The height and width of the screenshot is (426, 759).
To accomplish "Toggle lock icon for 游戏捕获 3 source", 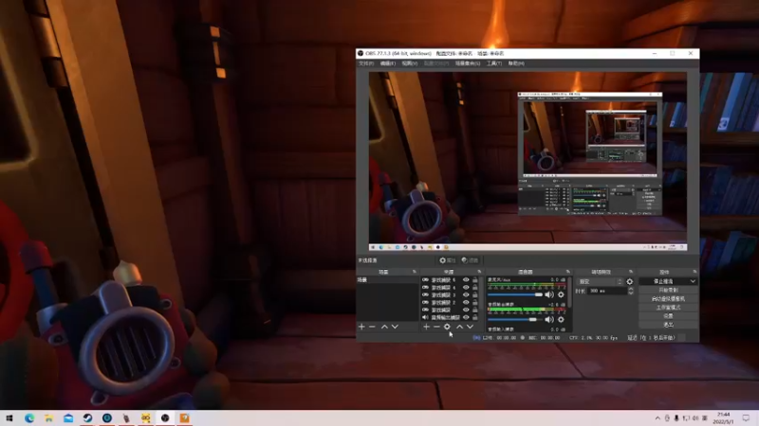I will pyautogui.click(x=475, y=294).
